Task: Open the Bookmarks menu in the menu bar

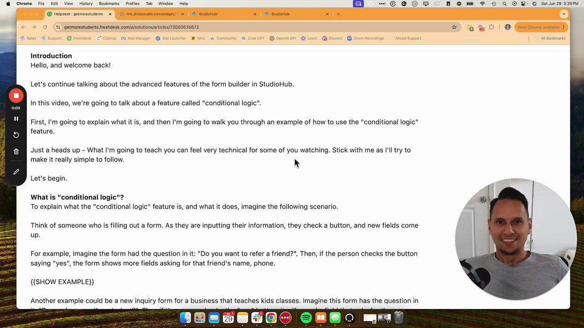Action: coord(109,4)
